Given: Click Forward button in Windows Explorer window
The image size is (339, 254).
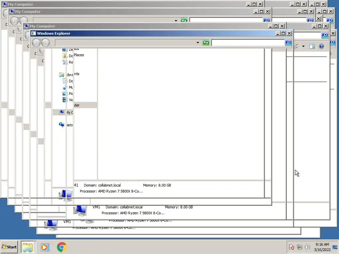Looking at the screenshot, I should 45,43.
